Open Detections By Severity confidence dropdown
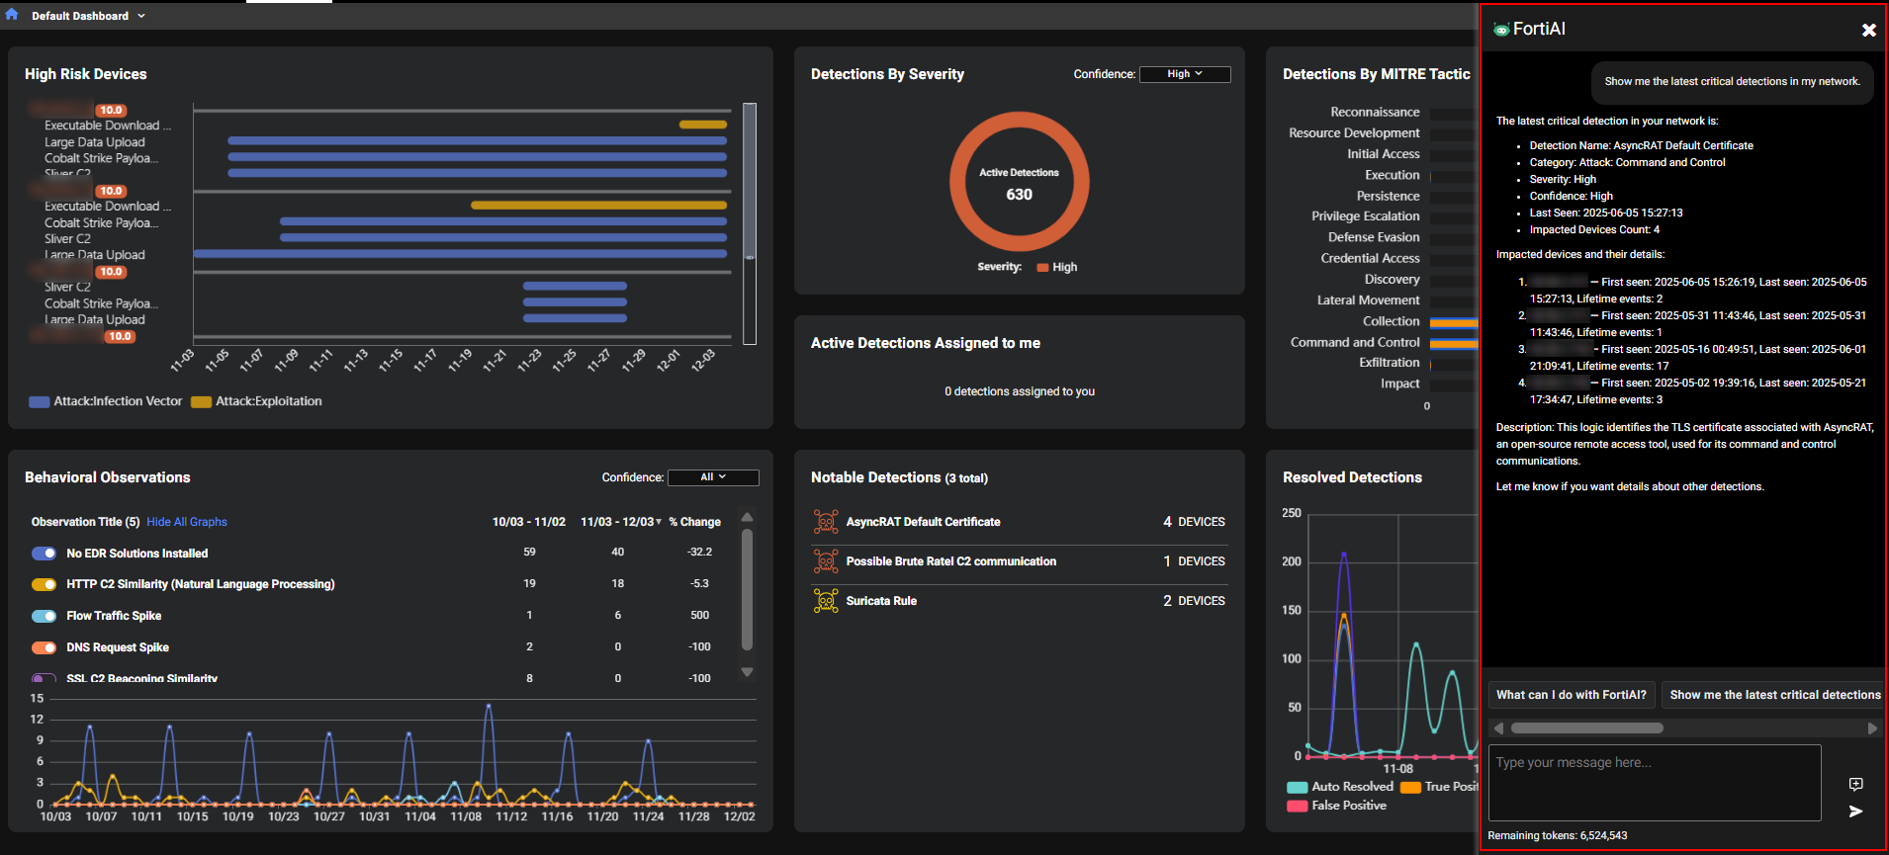This screenshot has height=855, width=1889. [1184, 74]
